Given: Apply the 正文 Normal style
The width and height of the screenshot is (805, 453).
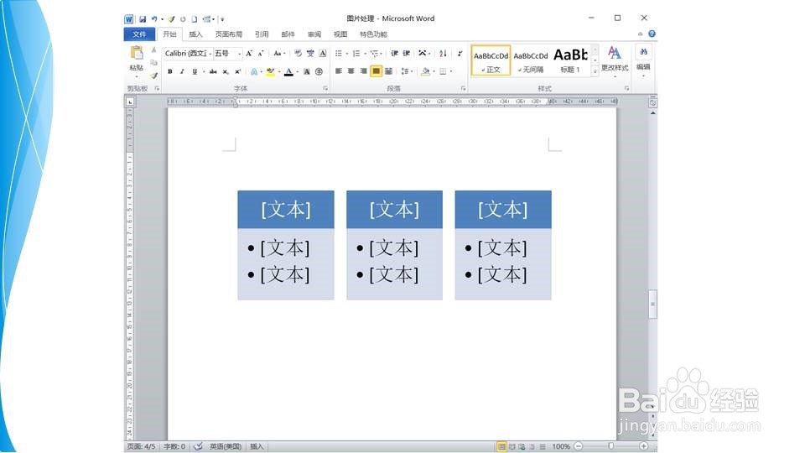Looking at the screenshot, I should click(491, 60).
